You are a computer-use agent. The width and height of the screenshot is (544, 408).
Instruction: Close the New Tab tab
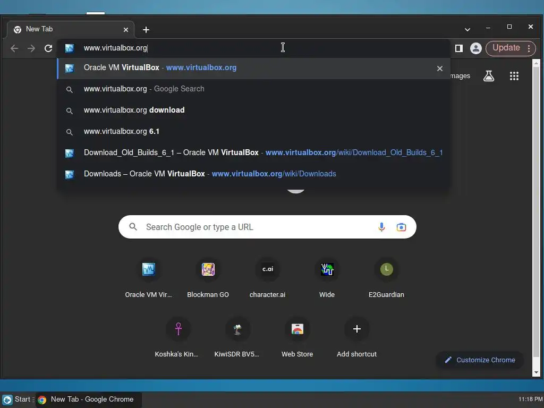126,30
